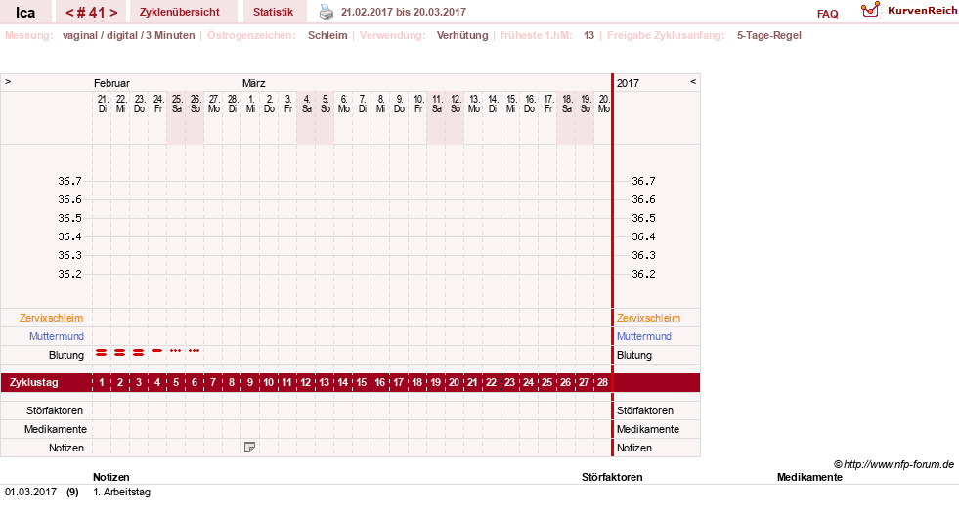Open the FAQ link
This screenshot has width=959, height=515.
(x=827, y=14)
